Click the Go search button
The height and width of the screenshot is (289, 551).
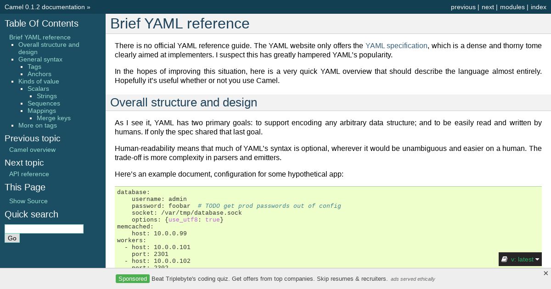coord(12,238)
